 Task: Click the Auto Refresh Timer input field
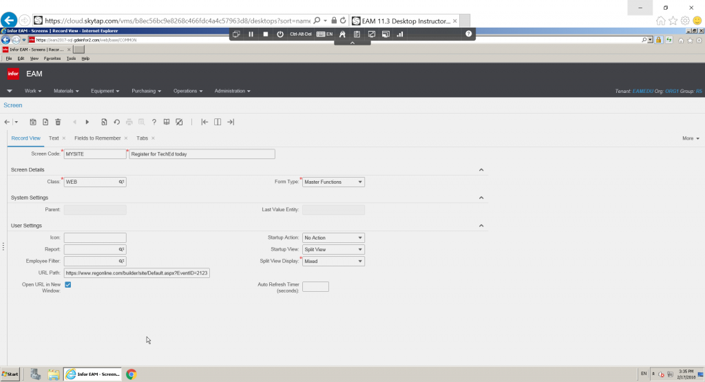point(315,287)
